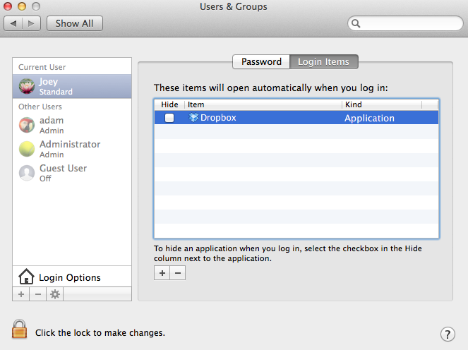This screenshot has width=468, height=350.
Task: Select the Administrator user account
Action: pyautogui.click(x=69, y=149)
